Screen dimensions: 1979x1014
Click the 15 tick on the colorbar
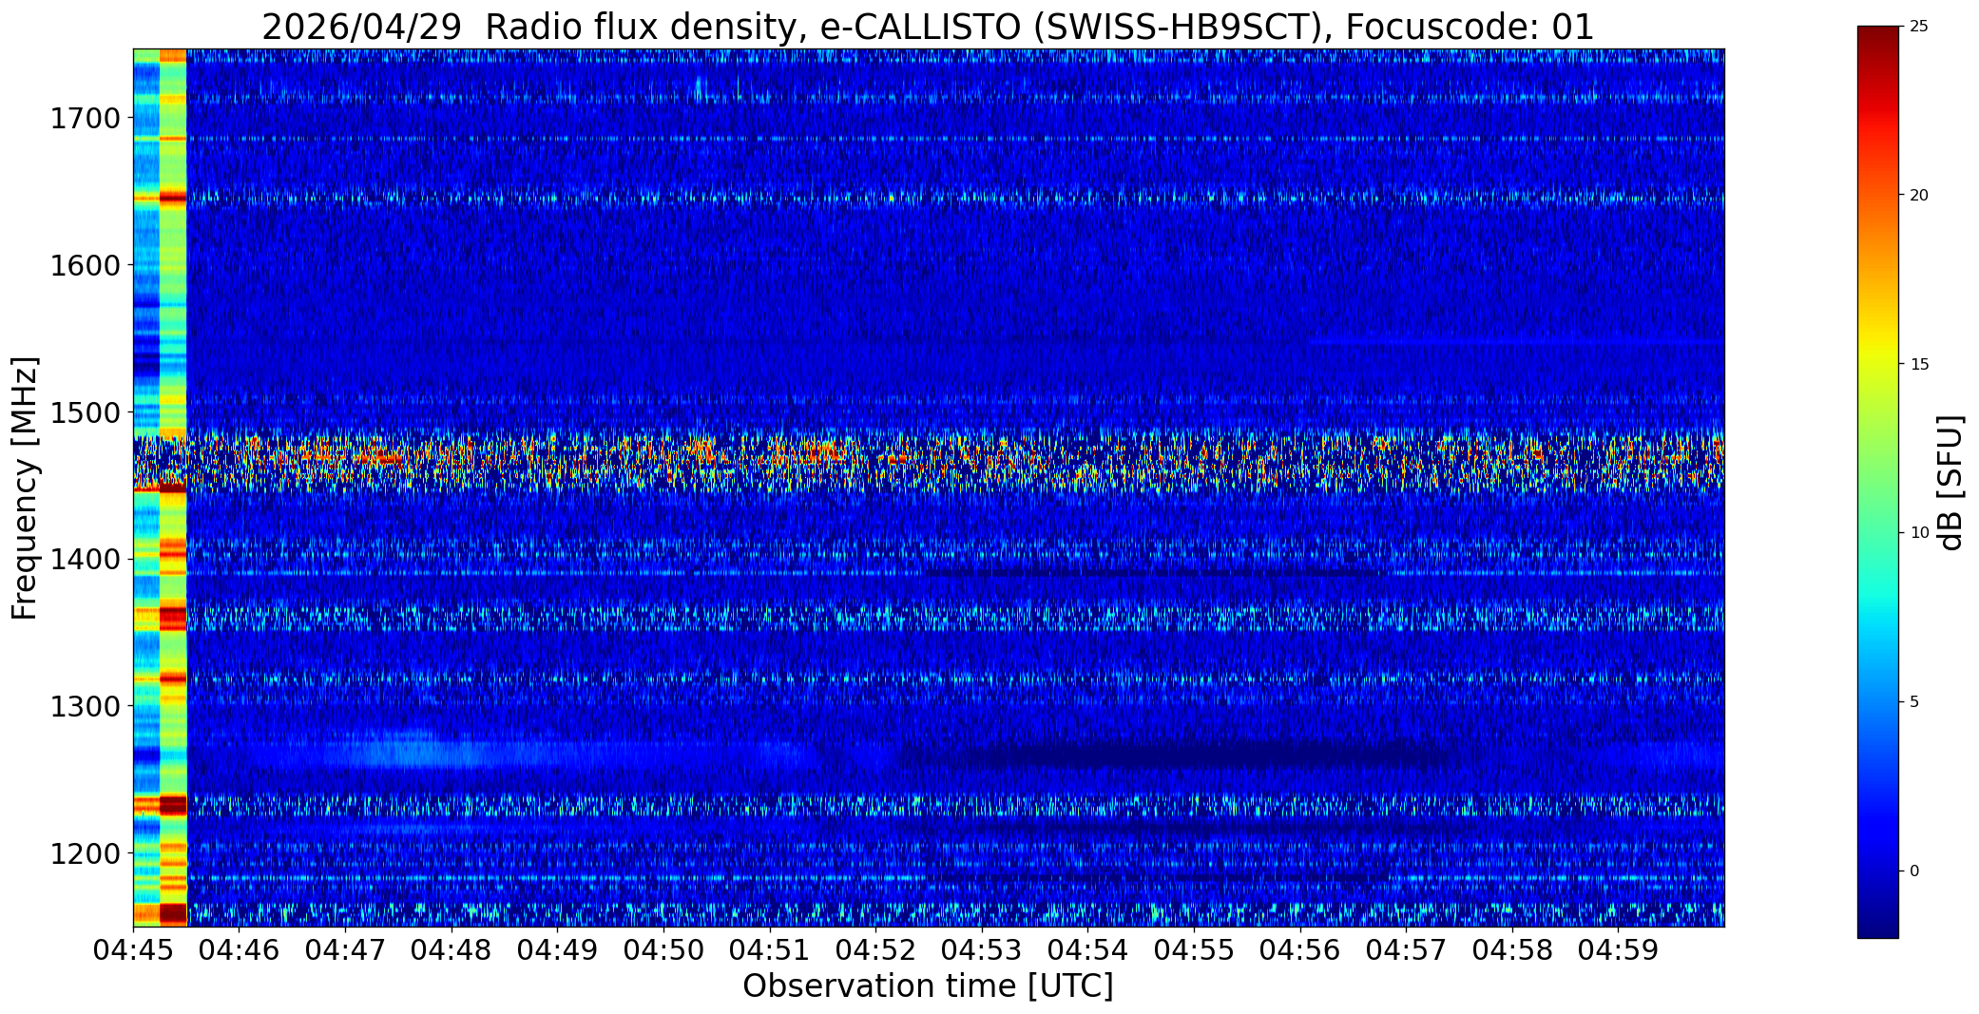(1919, 365)
